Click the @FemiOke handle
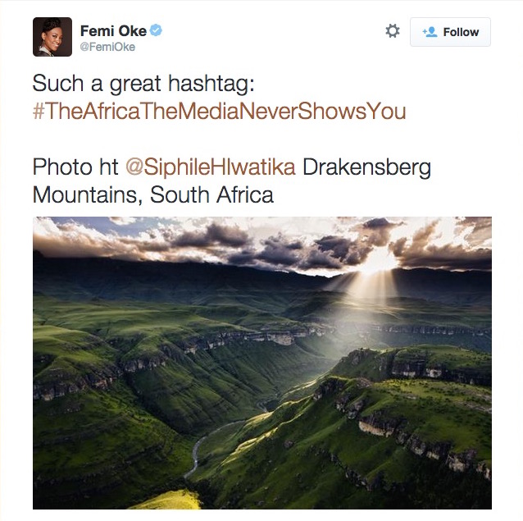Viewport: 523px width, 521px height. (107, 47)
